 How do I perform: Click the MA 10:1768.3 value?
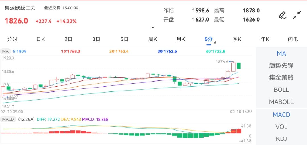[x=71, y=52]
